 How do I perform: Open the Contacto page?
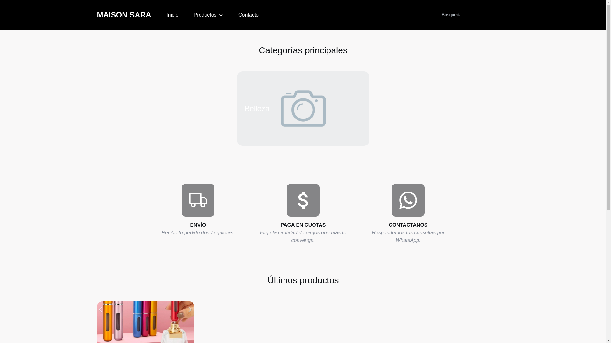(248, 15)
